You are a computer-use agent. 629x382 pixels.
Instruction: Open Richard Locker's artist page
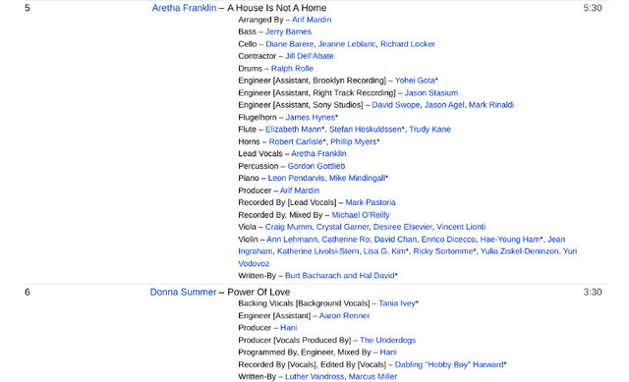point(408,44)
